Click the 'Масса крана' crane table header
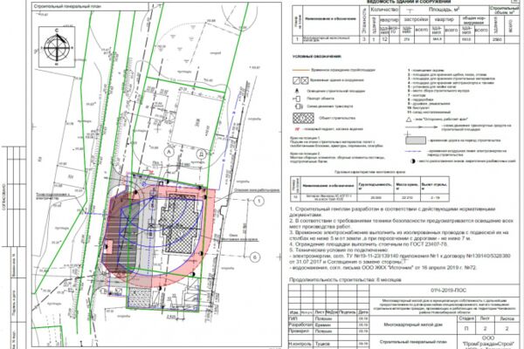 coord(407,186)
